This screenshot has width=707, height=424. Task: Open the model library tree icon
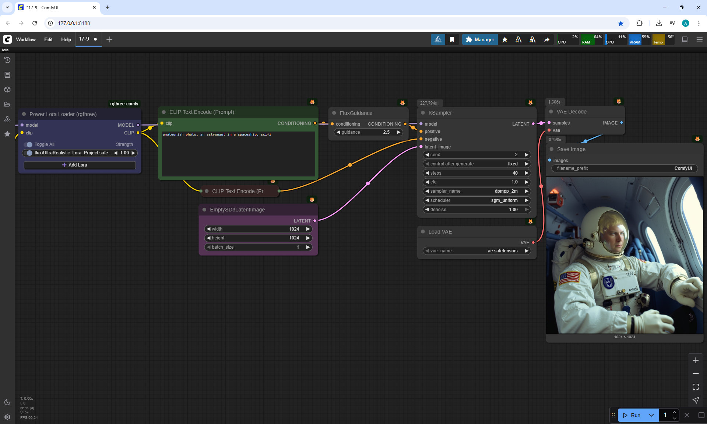(7, 119)
